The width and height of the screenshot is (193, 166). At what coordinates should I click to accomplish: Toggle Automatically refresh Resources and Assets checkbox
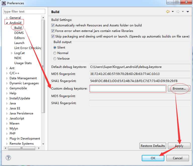coord(53,25)
